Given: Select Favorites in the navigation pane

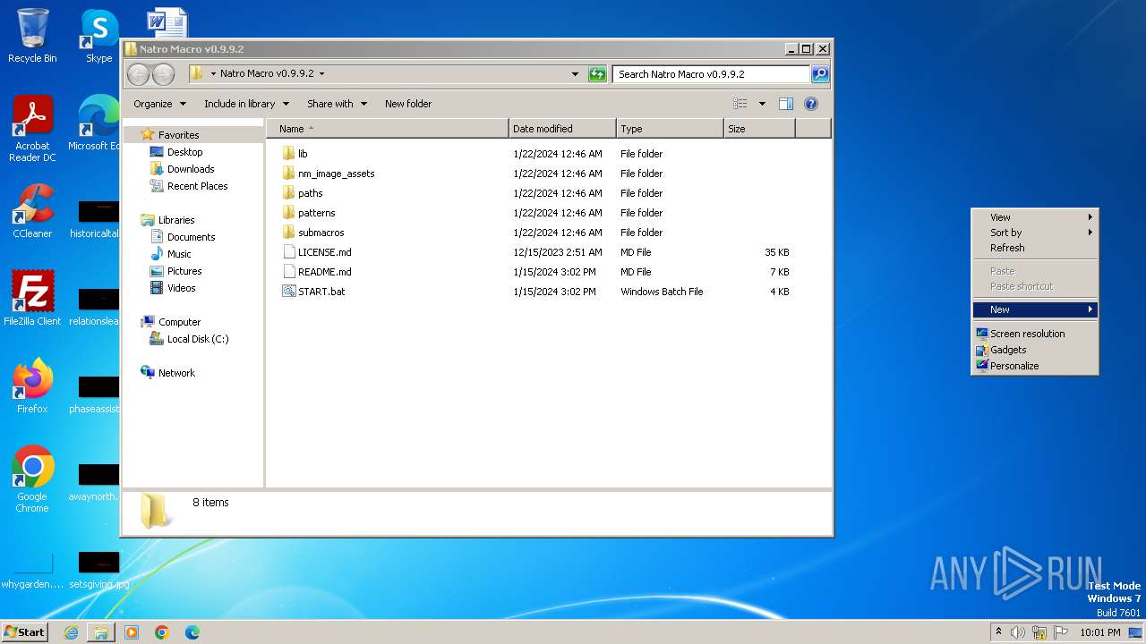Looking at the screenshot, I should point(170,135).
